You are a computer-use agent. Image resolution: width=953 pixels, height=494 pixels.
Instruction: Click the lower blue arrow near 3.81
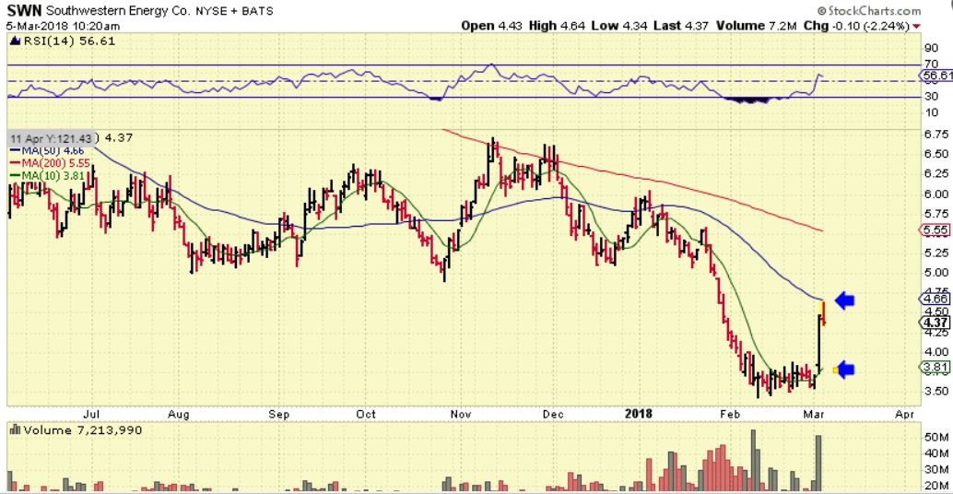click(845, 370)
